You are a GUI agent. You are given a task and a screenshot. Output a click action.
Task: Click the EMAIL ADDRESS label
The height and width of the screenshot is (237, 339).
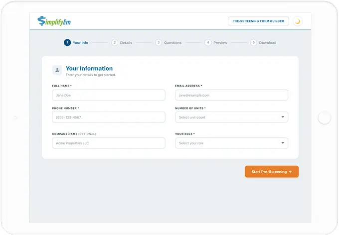click(188, 86)
